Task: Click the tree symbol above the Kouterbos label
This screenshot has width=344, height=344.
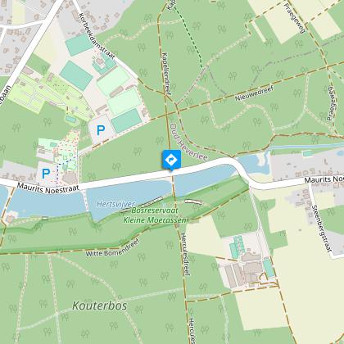Action: coord(93,280)
